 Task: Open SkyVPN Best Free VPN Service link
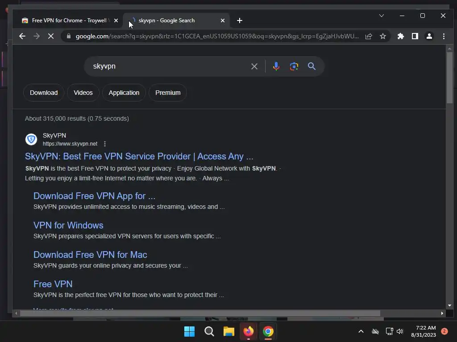coord(139,156)
